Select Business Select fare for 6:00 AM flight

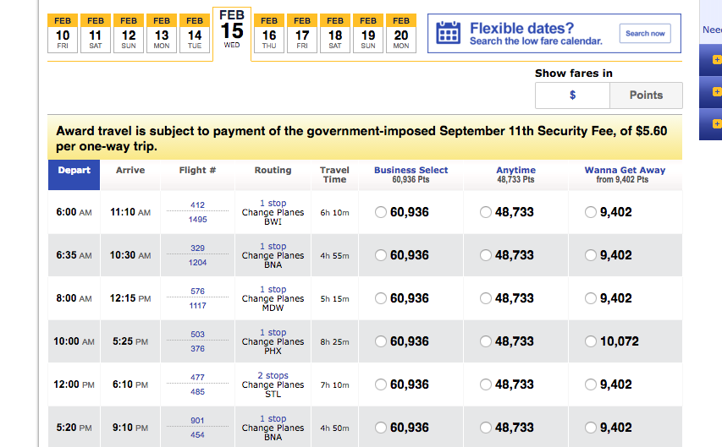(381, 212)
